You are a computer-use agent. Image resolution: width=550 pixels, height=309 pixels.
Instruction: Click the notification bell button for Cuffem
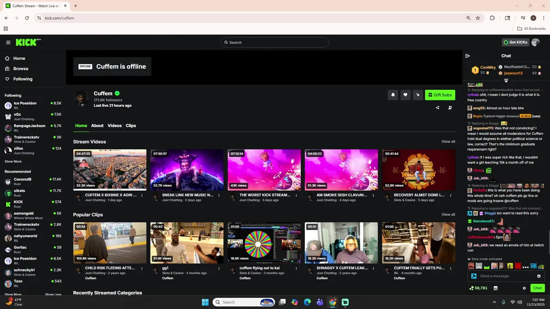click(x=393, y=95)
